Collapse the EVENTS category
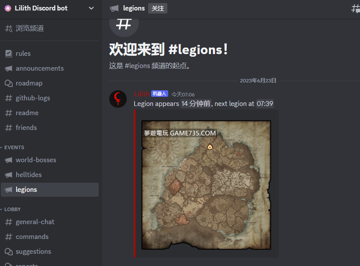The image size is (360, 266). [x=14, y=147]
